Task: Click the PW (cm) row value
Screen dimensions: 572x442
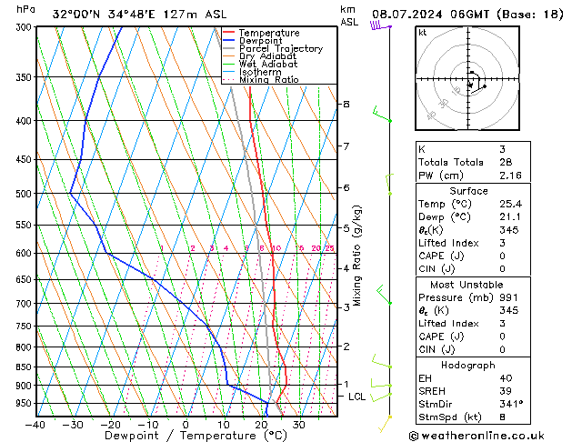Action: [x=510, y=176]
